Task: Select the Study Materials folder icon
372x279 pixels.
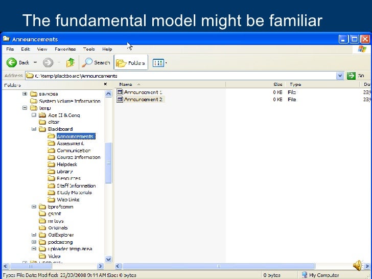Action: [x=51, y=193]
